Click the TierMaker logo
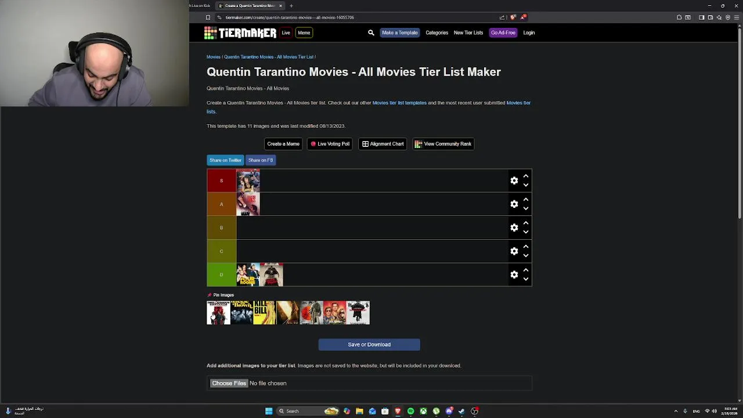Viewport: 743px width, 418px height. coord(240,33)
